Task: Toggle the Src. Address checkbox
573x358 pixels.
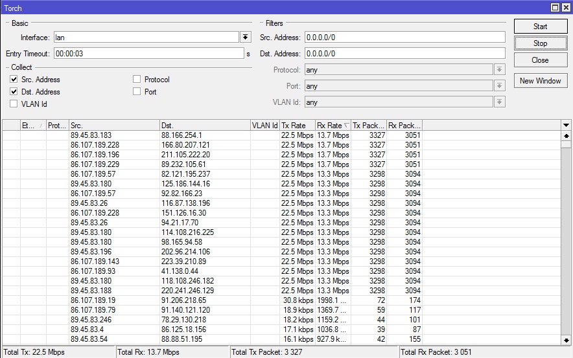Action: [14, 80]
